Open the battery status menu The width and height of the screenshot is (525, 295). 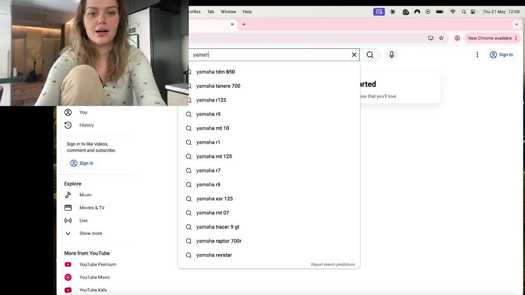coord(440,12)
